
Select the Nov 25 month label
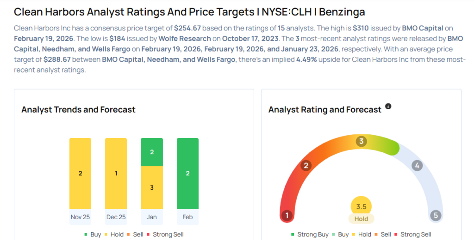[x=80, y=217]
